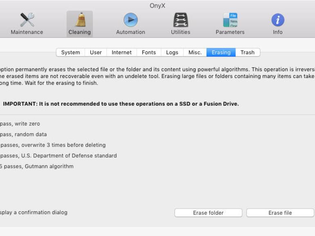Switch to the Fonts tab
Image resolution: width=315 pixels, height=236 pixels.
click(x=148, y=53)
